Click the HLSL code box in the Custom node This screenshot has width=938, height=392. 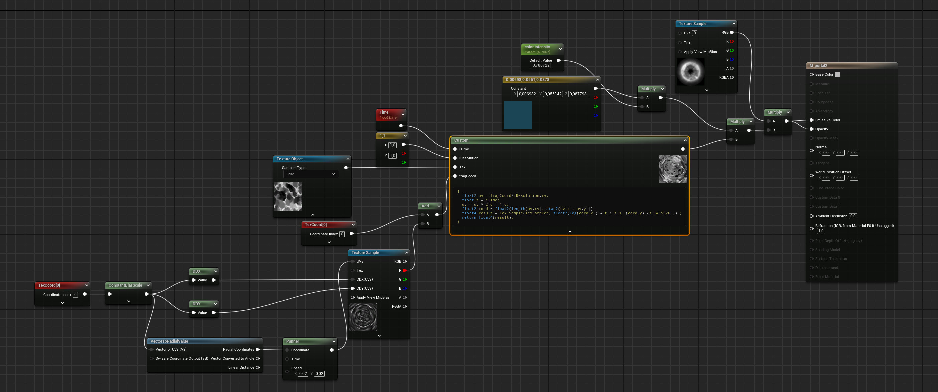pyautogui.click(x=570, y=207)
